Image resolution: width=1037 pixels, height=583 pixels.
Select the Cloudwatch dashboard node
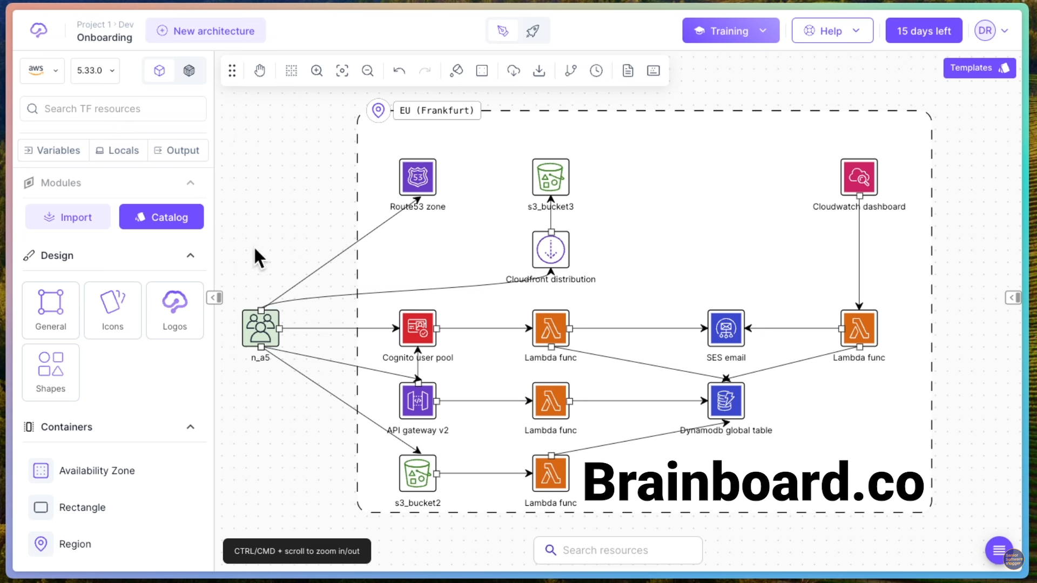pyautogui.click(x=859, y=177)
